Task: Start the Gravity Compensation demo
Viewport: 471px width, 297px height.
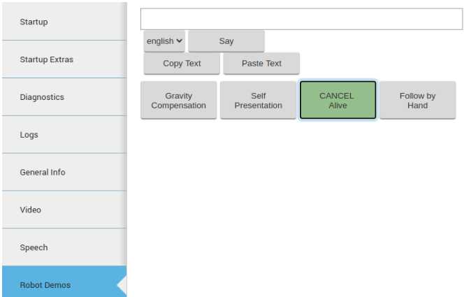Action: (x=178, y=101)
